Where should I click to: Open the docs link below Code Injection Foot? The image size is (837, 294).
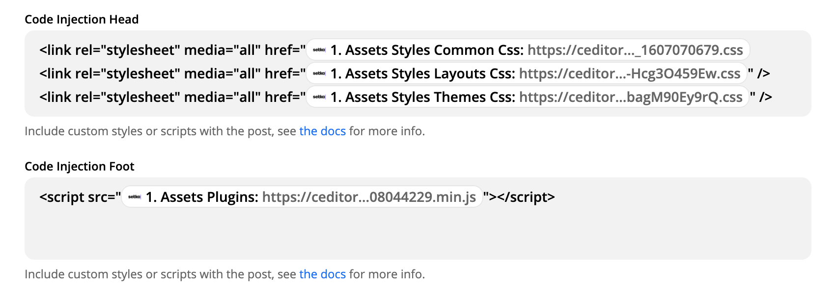coord(322,274)
